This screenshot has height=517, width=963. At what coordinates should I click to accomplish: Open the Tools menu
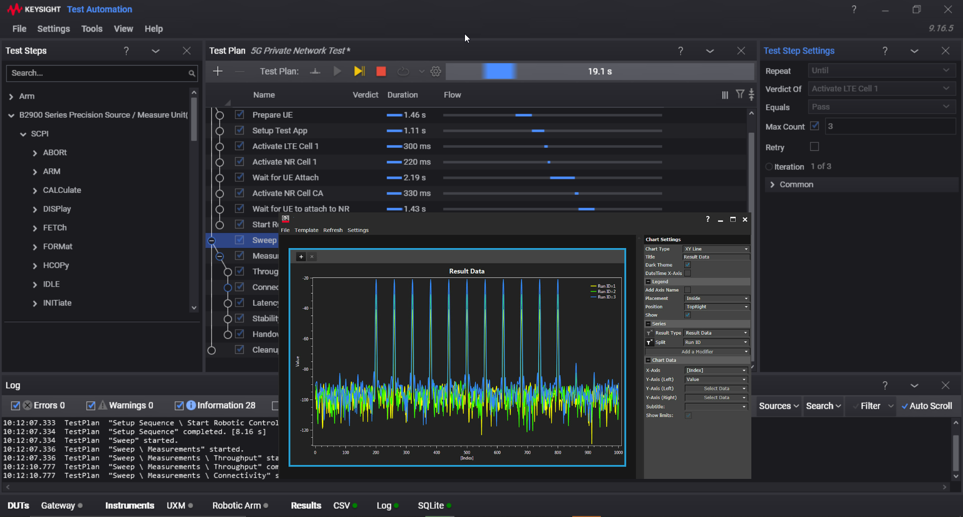(92, 29)
